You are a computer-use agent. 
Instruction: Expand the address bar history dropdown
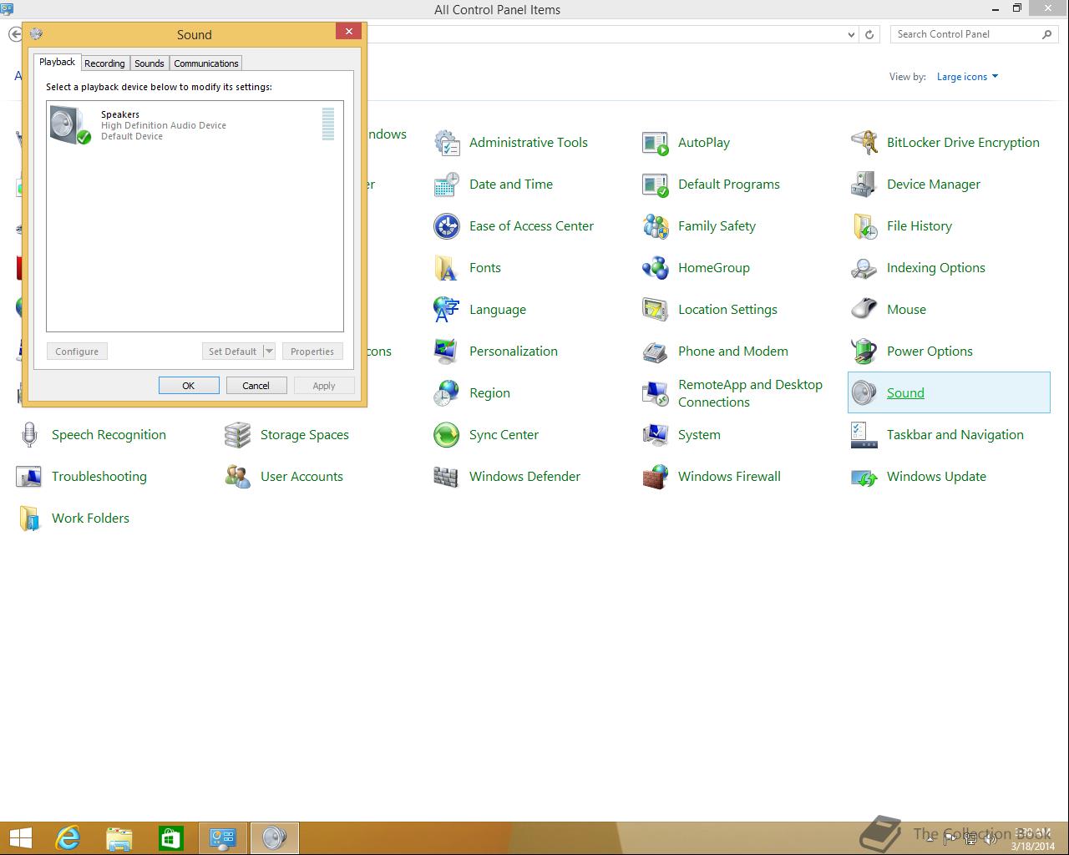coord(851,34)
